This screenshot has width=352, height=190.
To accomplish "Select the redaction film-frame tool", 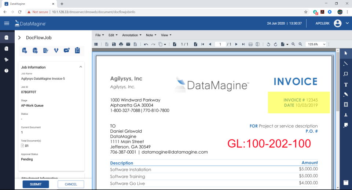I will tap(346, 104).
